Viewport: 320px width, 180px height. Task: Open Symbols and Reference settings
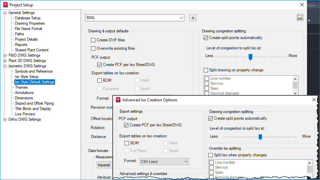(x=34, y=71)
